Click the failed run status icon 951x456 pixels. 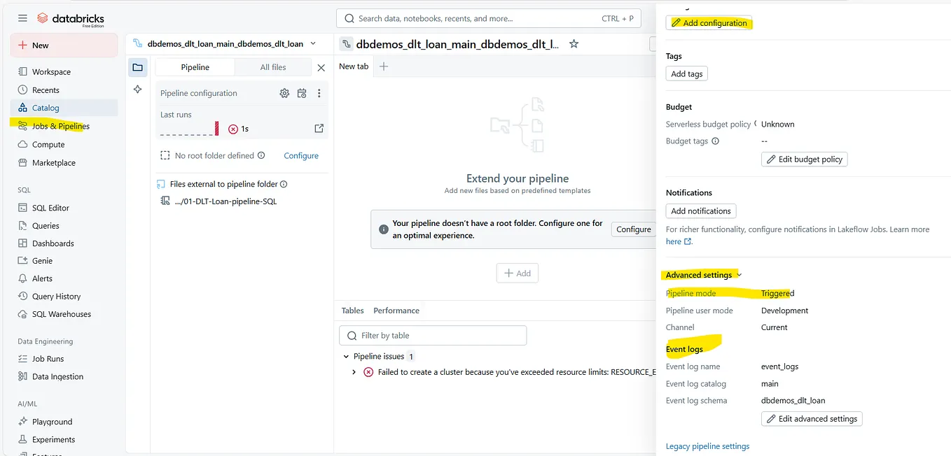point(233,129)
